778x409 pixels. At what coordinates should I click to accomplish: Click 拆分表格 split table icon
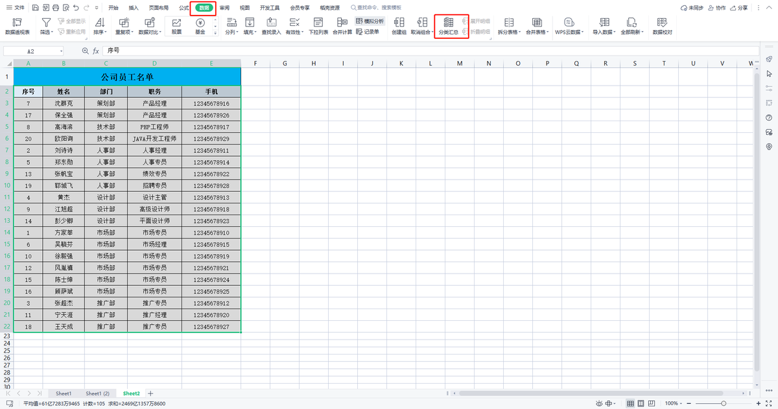pos(509,23)
